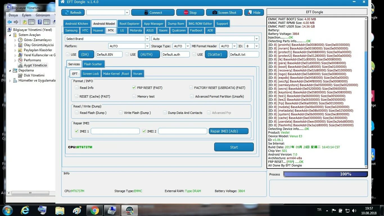The width and height of the screenshot is (384, 216).
Task: Open Internet Explorer from taskbar
Action: click(25, 210)
